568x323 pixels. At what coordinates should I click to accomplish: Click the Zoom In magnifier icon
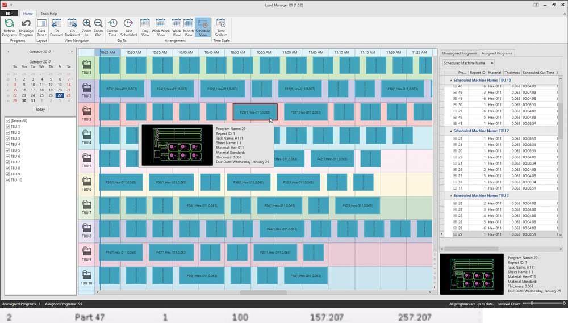pyautogui.click(x=86, y=24)
